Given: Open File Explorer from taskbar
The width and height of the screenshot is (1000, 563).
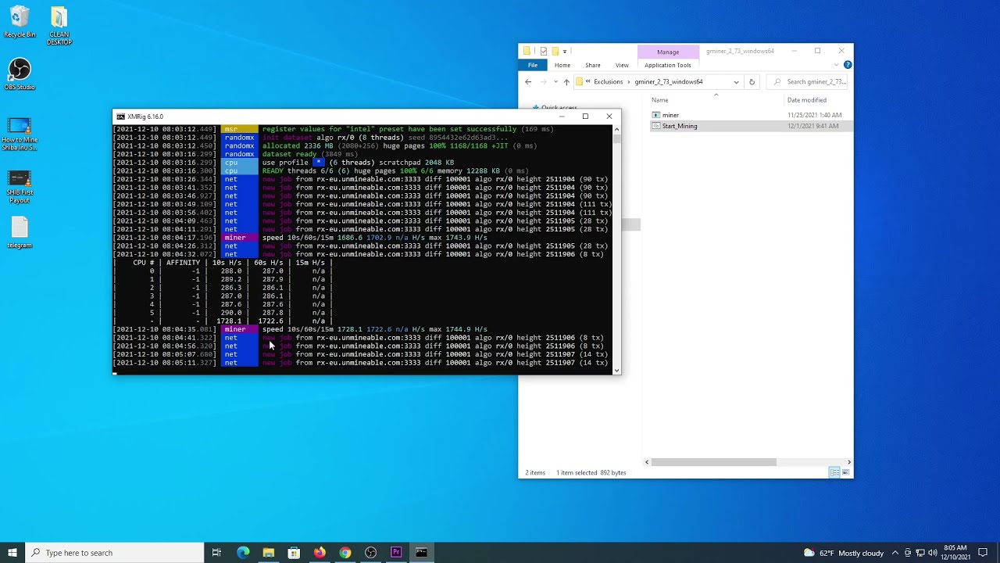Looking at the screenshot, I should [x=268, y=553].
